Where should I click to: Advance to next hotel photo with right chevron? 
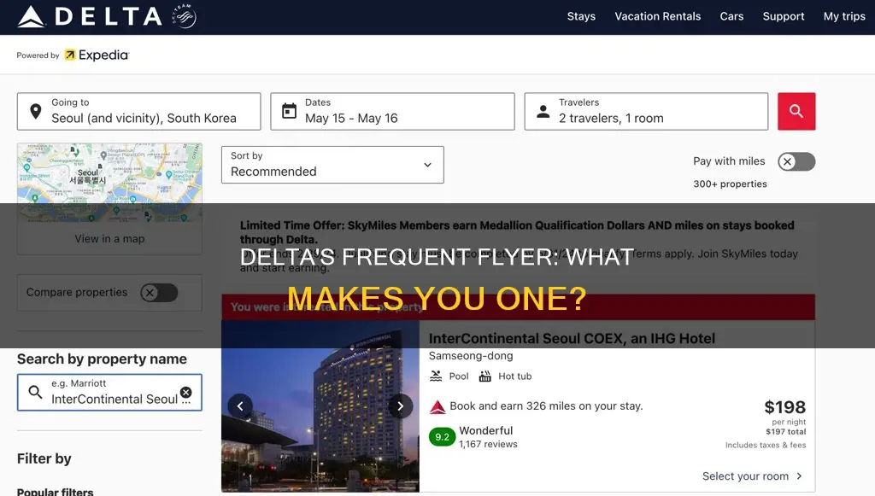click(400, 406)
